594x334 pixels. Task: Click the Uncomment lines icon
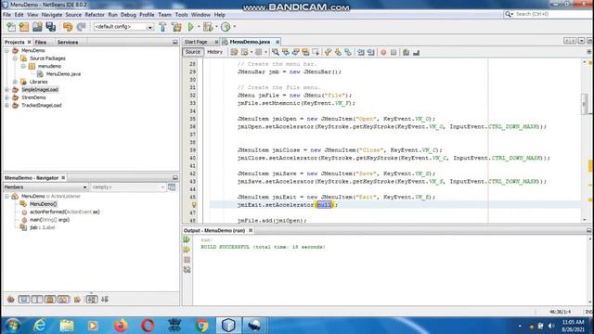pos(417,52)
